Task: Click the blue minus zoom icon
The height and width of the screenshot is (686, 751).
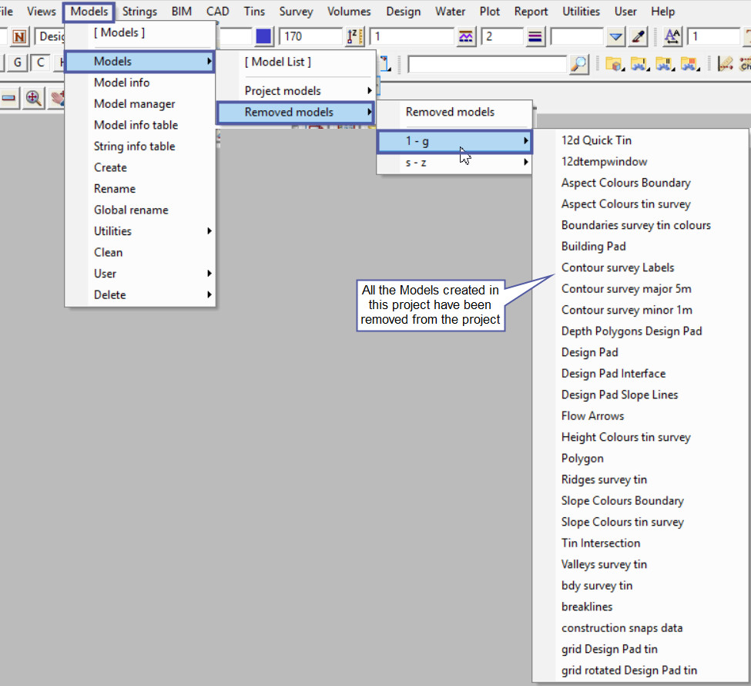Action: click(8, 98)
